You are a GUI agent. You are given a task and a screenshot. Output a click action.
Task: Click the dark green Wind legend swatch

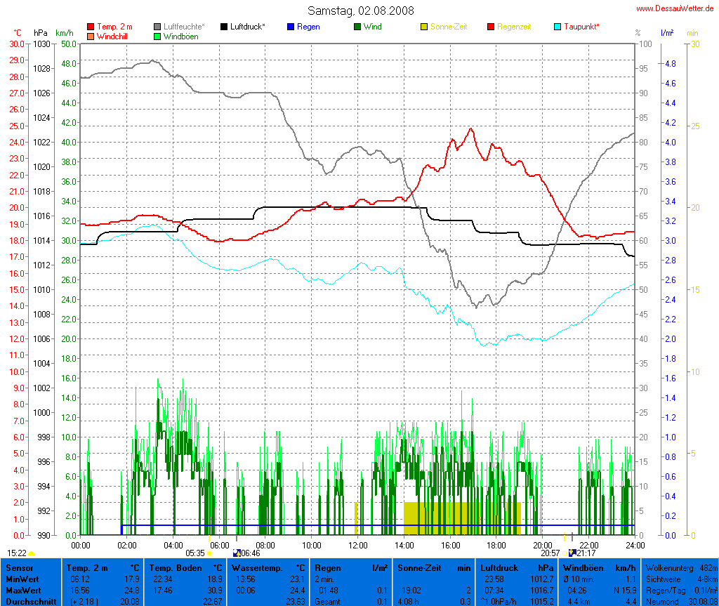tap(357, 27)
